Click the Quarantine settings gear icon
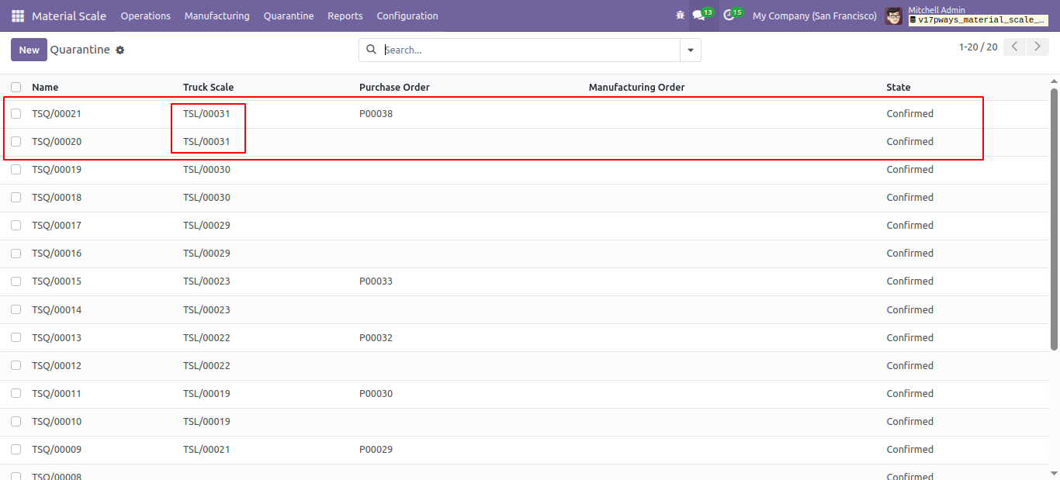Viewport: 1060px width, 480px height. tap(120, 50)
